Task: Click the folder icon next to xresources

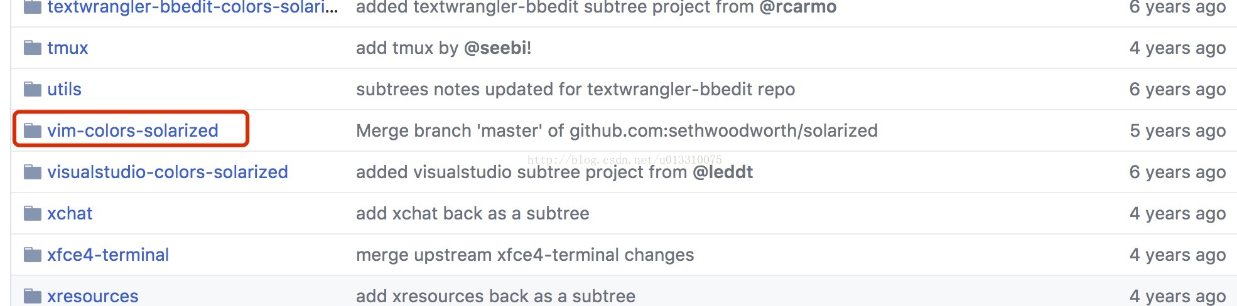Action: pos(33,296)
